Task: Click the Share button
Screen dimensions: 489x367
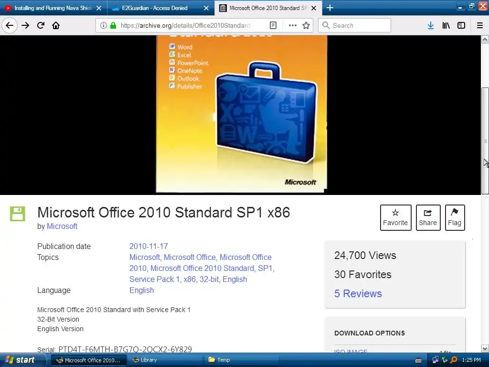Action: click(428, 217)
